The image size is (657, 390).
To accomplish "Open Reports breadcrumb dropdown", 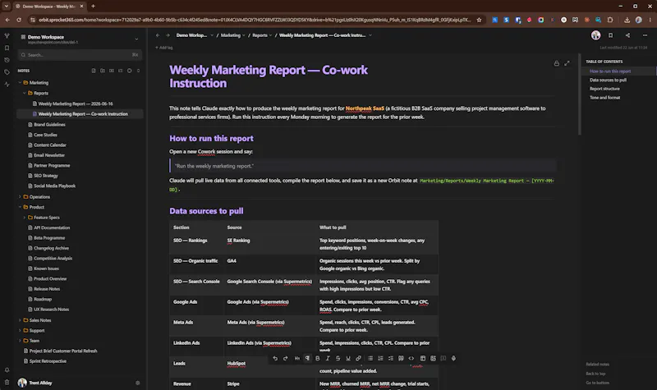I will click(270, 35).
